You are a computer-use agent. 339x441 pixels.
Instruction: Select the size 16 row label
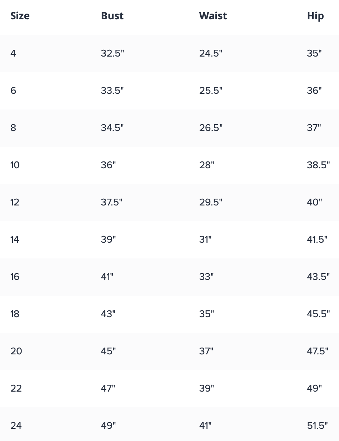(x=15, y=277)
